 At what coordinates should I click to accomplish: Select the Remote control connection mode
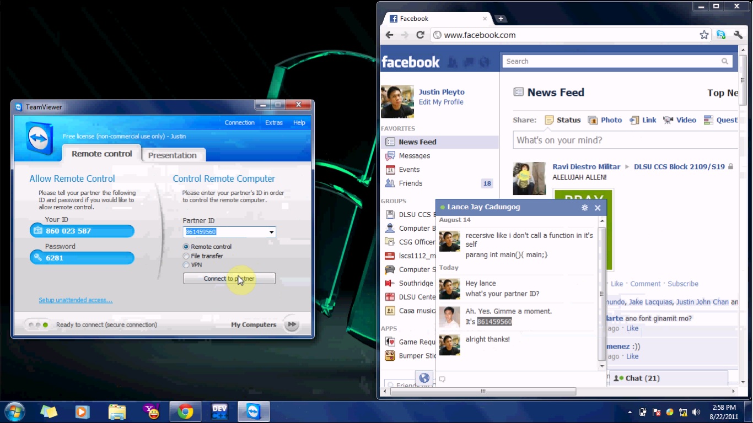186,246
